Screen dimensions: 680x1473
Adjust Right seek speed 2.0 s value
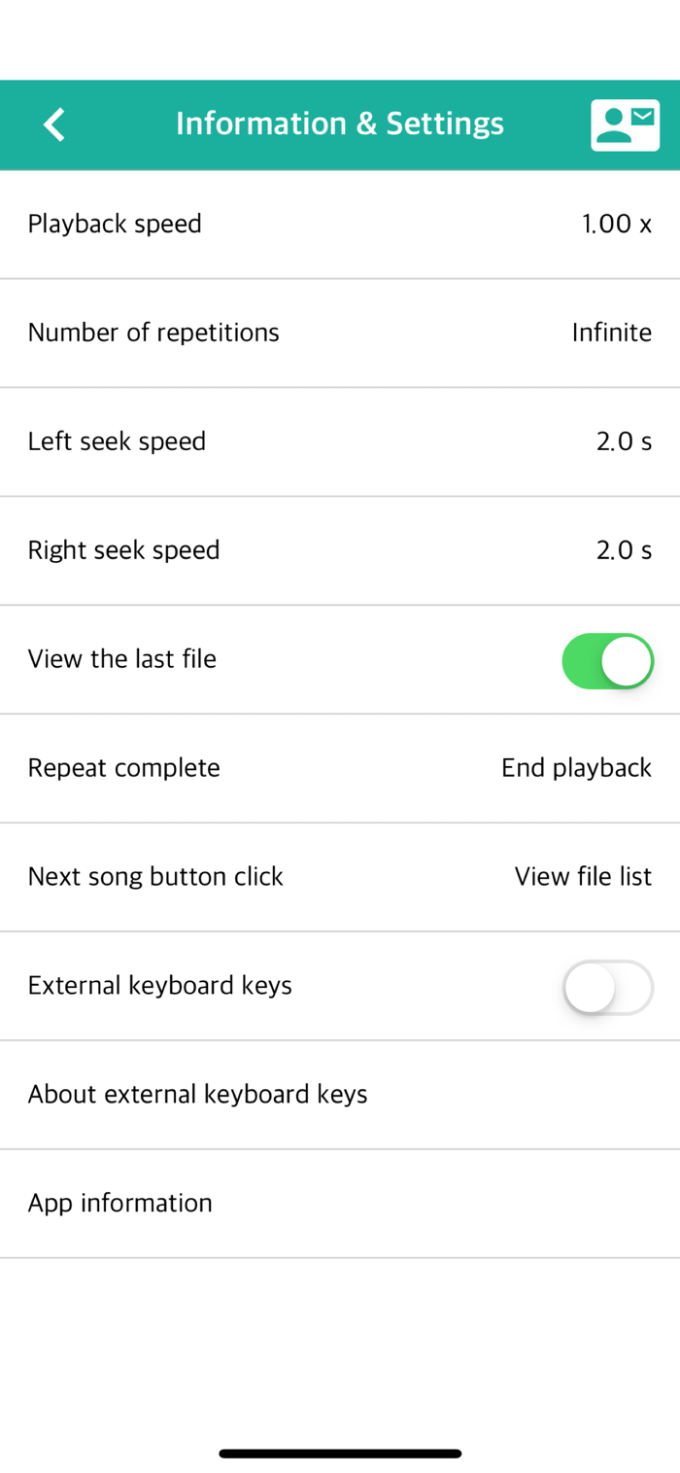624,550
